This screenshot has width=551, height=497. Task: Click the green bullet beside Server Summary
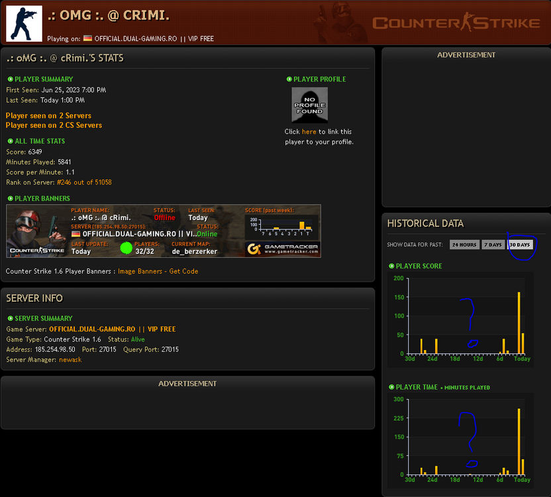coord(10,319)
